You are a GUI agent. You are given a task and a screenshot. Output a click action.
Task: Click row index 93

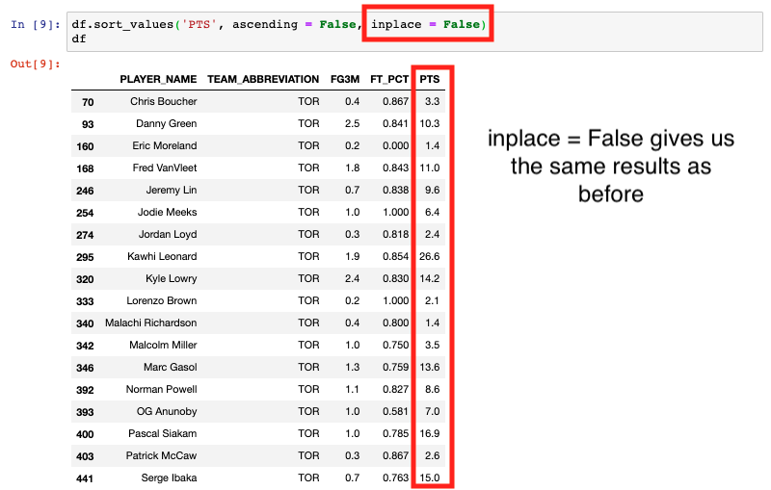tap(88, 124)
